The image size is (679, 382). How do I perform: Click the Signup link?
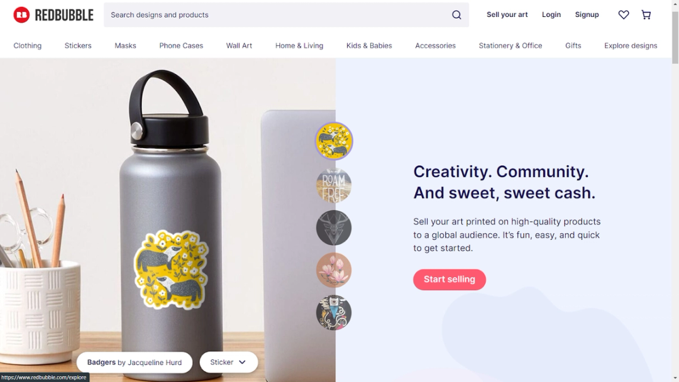(587, 14)
